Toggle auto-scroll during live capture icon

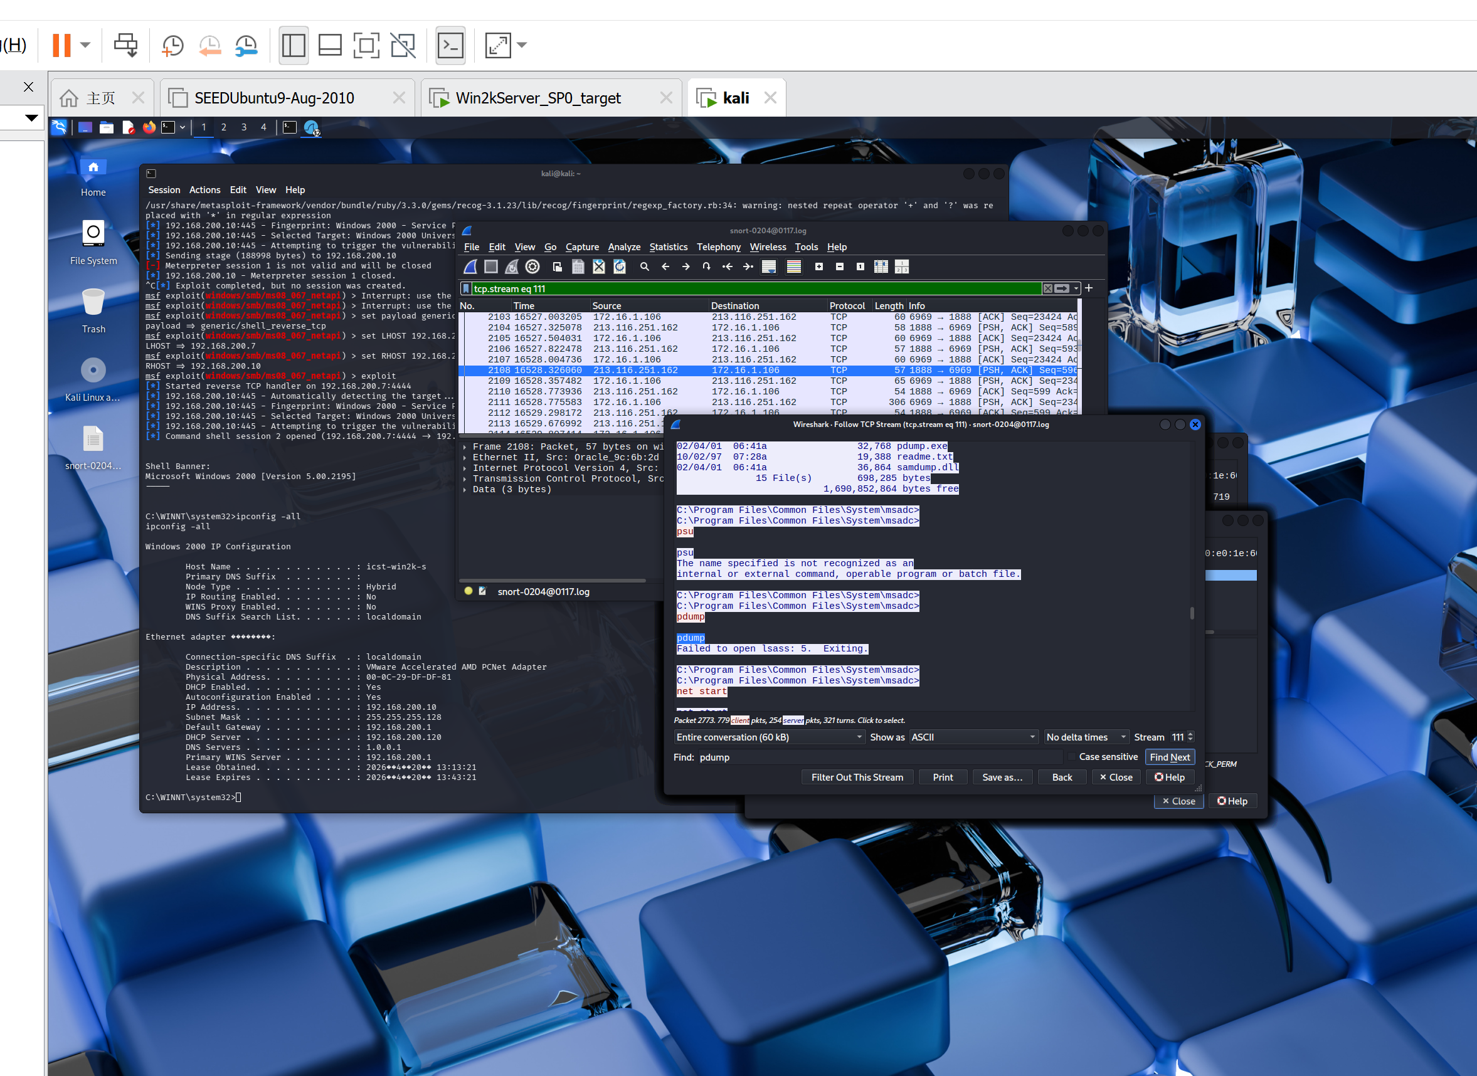tap(768, 266)
